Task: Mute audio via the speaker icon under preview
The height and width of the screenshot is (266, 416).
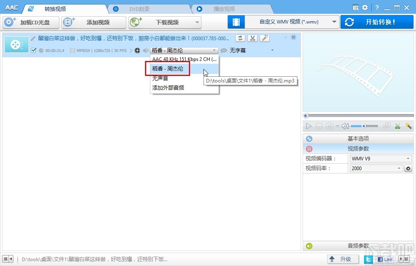Action: pyautogui.click(x=343, y=126)
